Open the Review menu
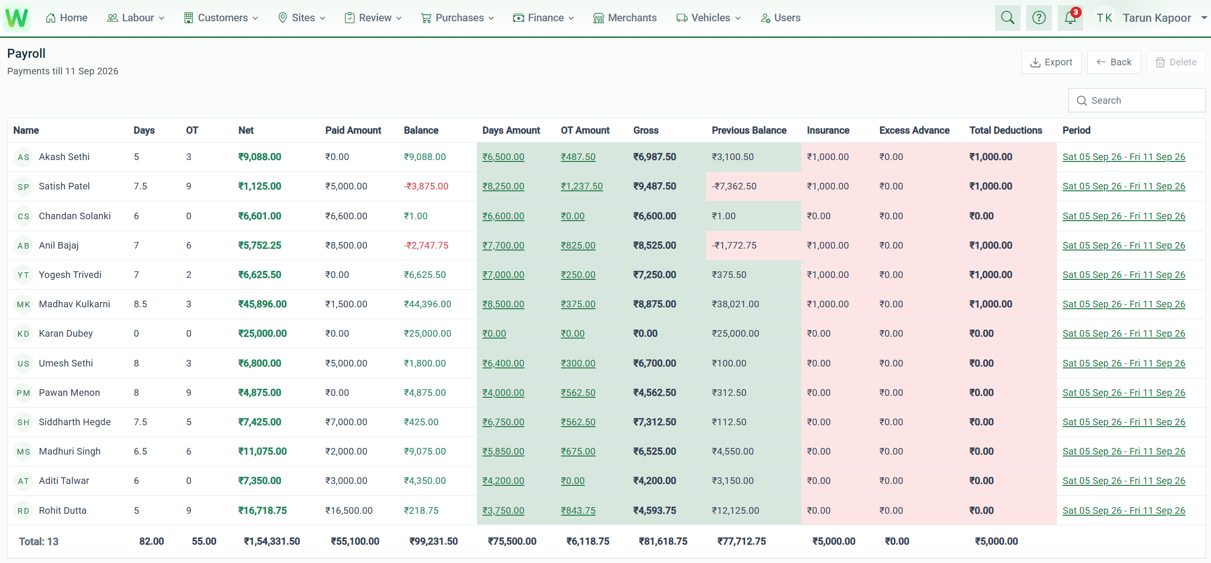Image resolution: width=1211 pixels, height=563 pixels. [374, 18]
